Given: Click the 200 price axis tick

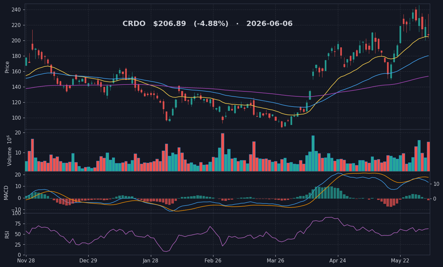Looking at the screenshot, I should click(16, 41).
